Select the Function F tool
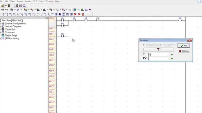 tap(71, 14)
